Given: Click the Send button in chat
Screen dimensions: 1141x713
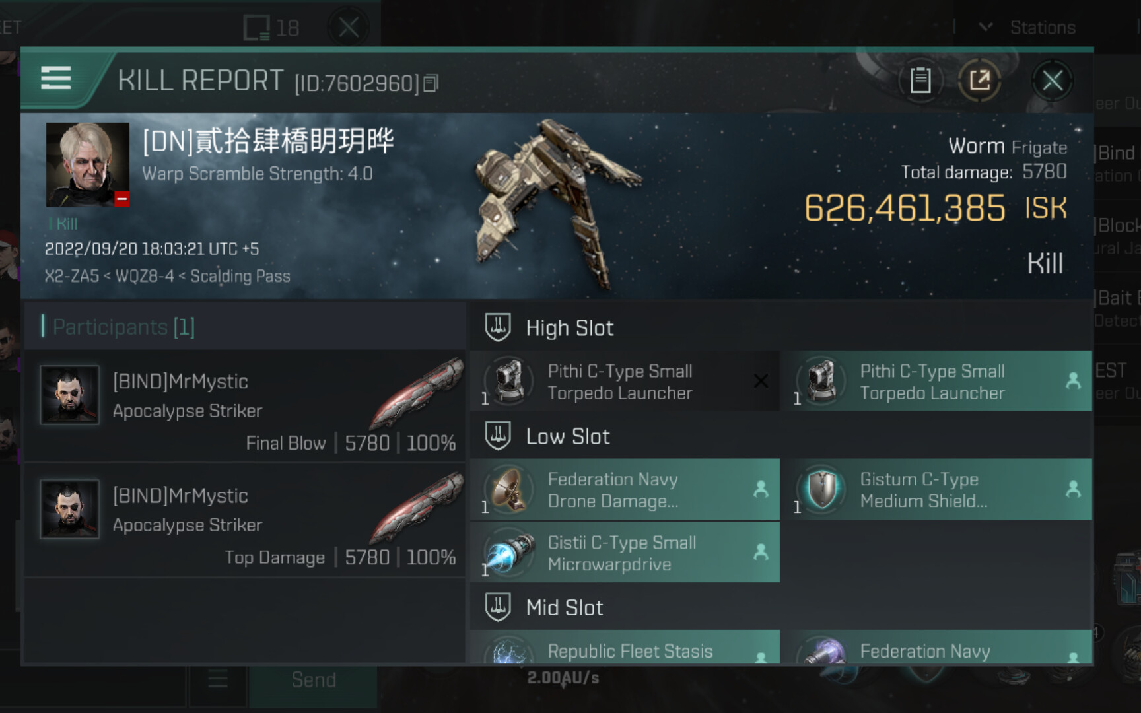Looking at the screenshot, I should [314, 680].
